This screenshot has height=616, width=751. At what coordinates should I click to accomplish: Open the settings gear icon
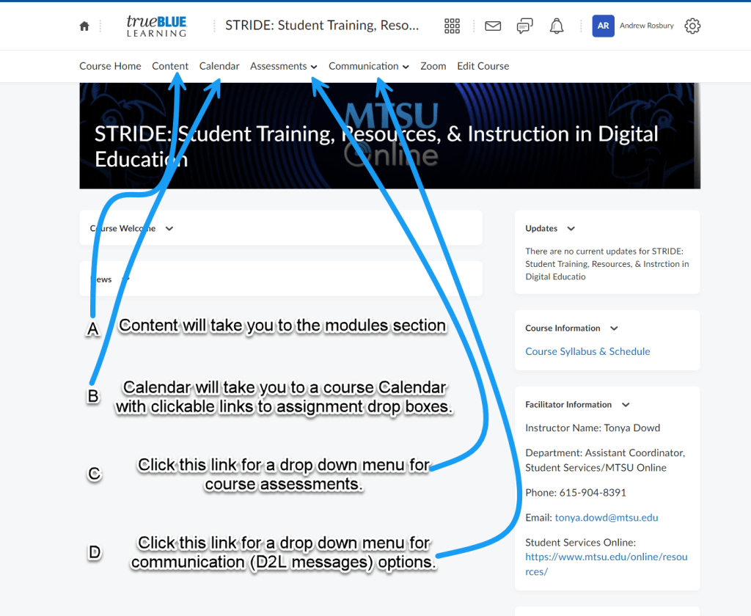[692, 26]
